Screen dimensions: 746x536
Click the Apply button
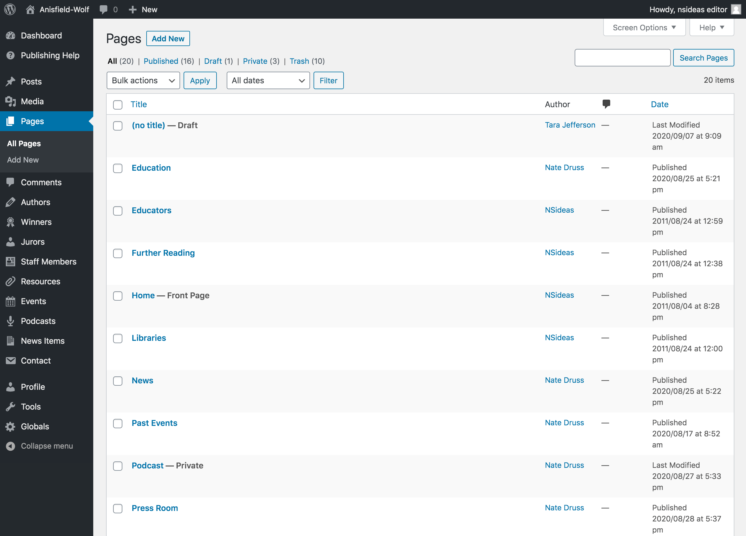pyautogui.click(x=200, y=80)
